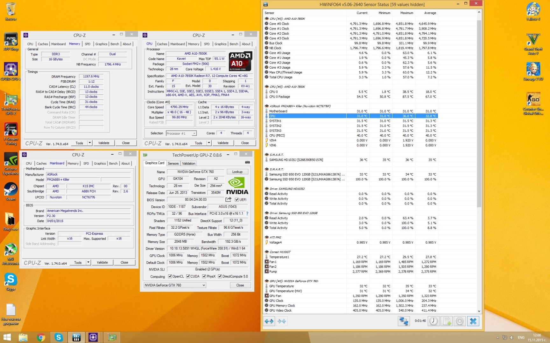This screenshot has width=550, height=343.
Task: Switch to HWiNFO taskbar icon
Action: pos(76,337)
